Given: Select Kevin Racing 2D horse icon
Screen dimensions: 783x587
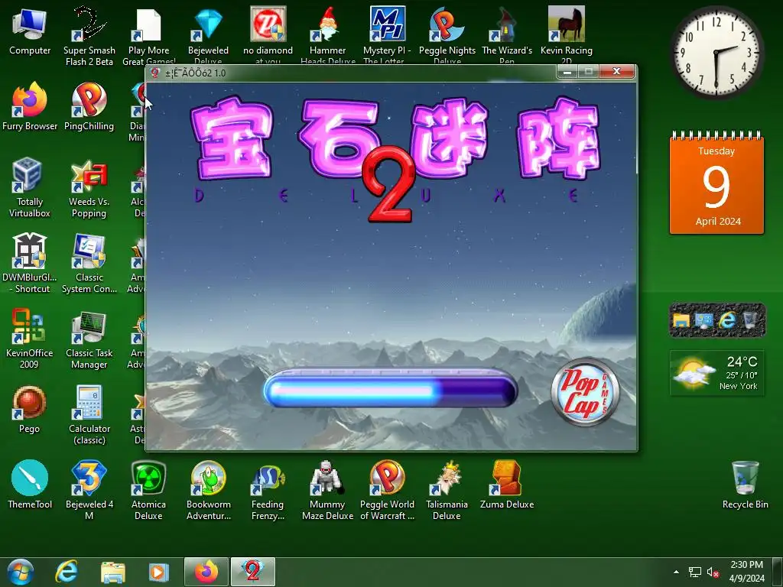Looking at the screenshot, I should pyautogui.click(x=567, y=35).
